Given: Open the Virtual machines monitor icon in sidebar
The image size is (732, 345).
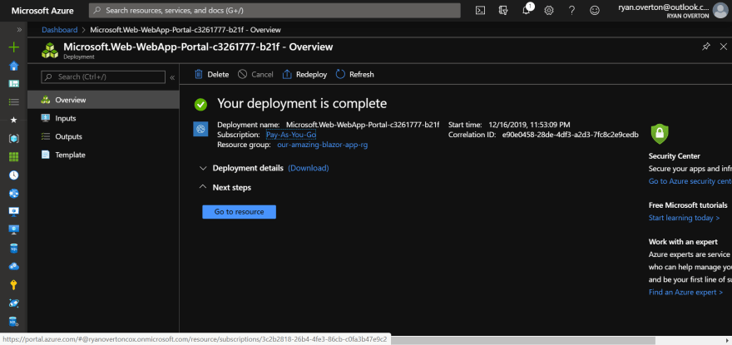Looking at the screenshot, I should pyautogui.click(x=14, y=211).
